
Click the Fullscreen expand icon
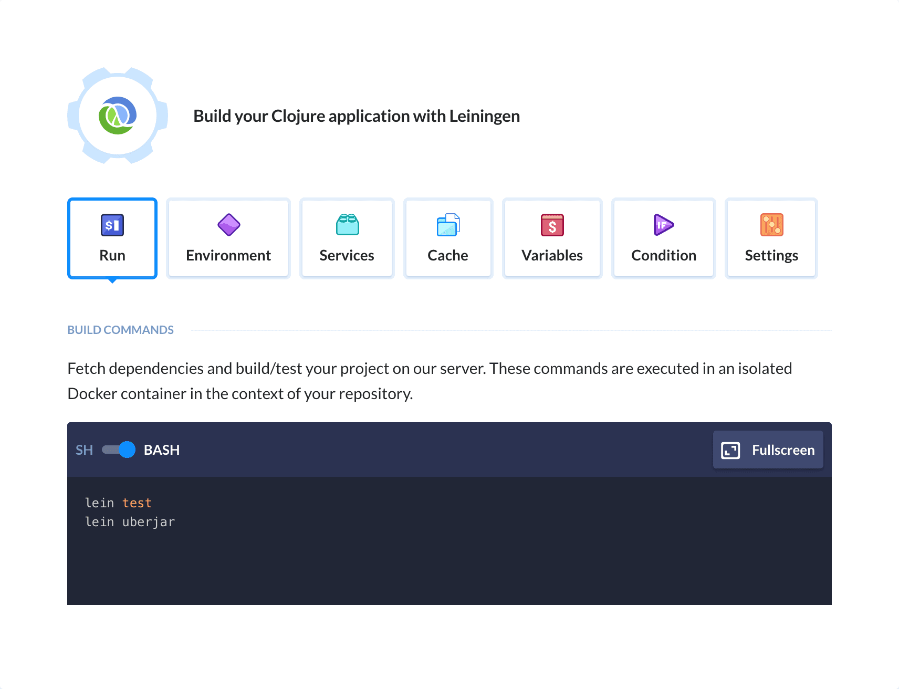click(730, 450)
